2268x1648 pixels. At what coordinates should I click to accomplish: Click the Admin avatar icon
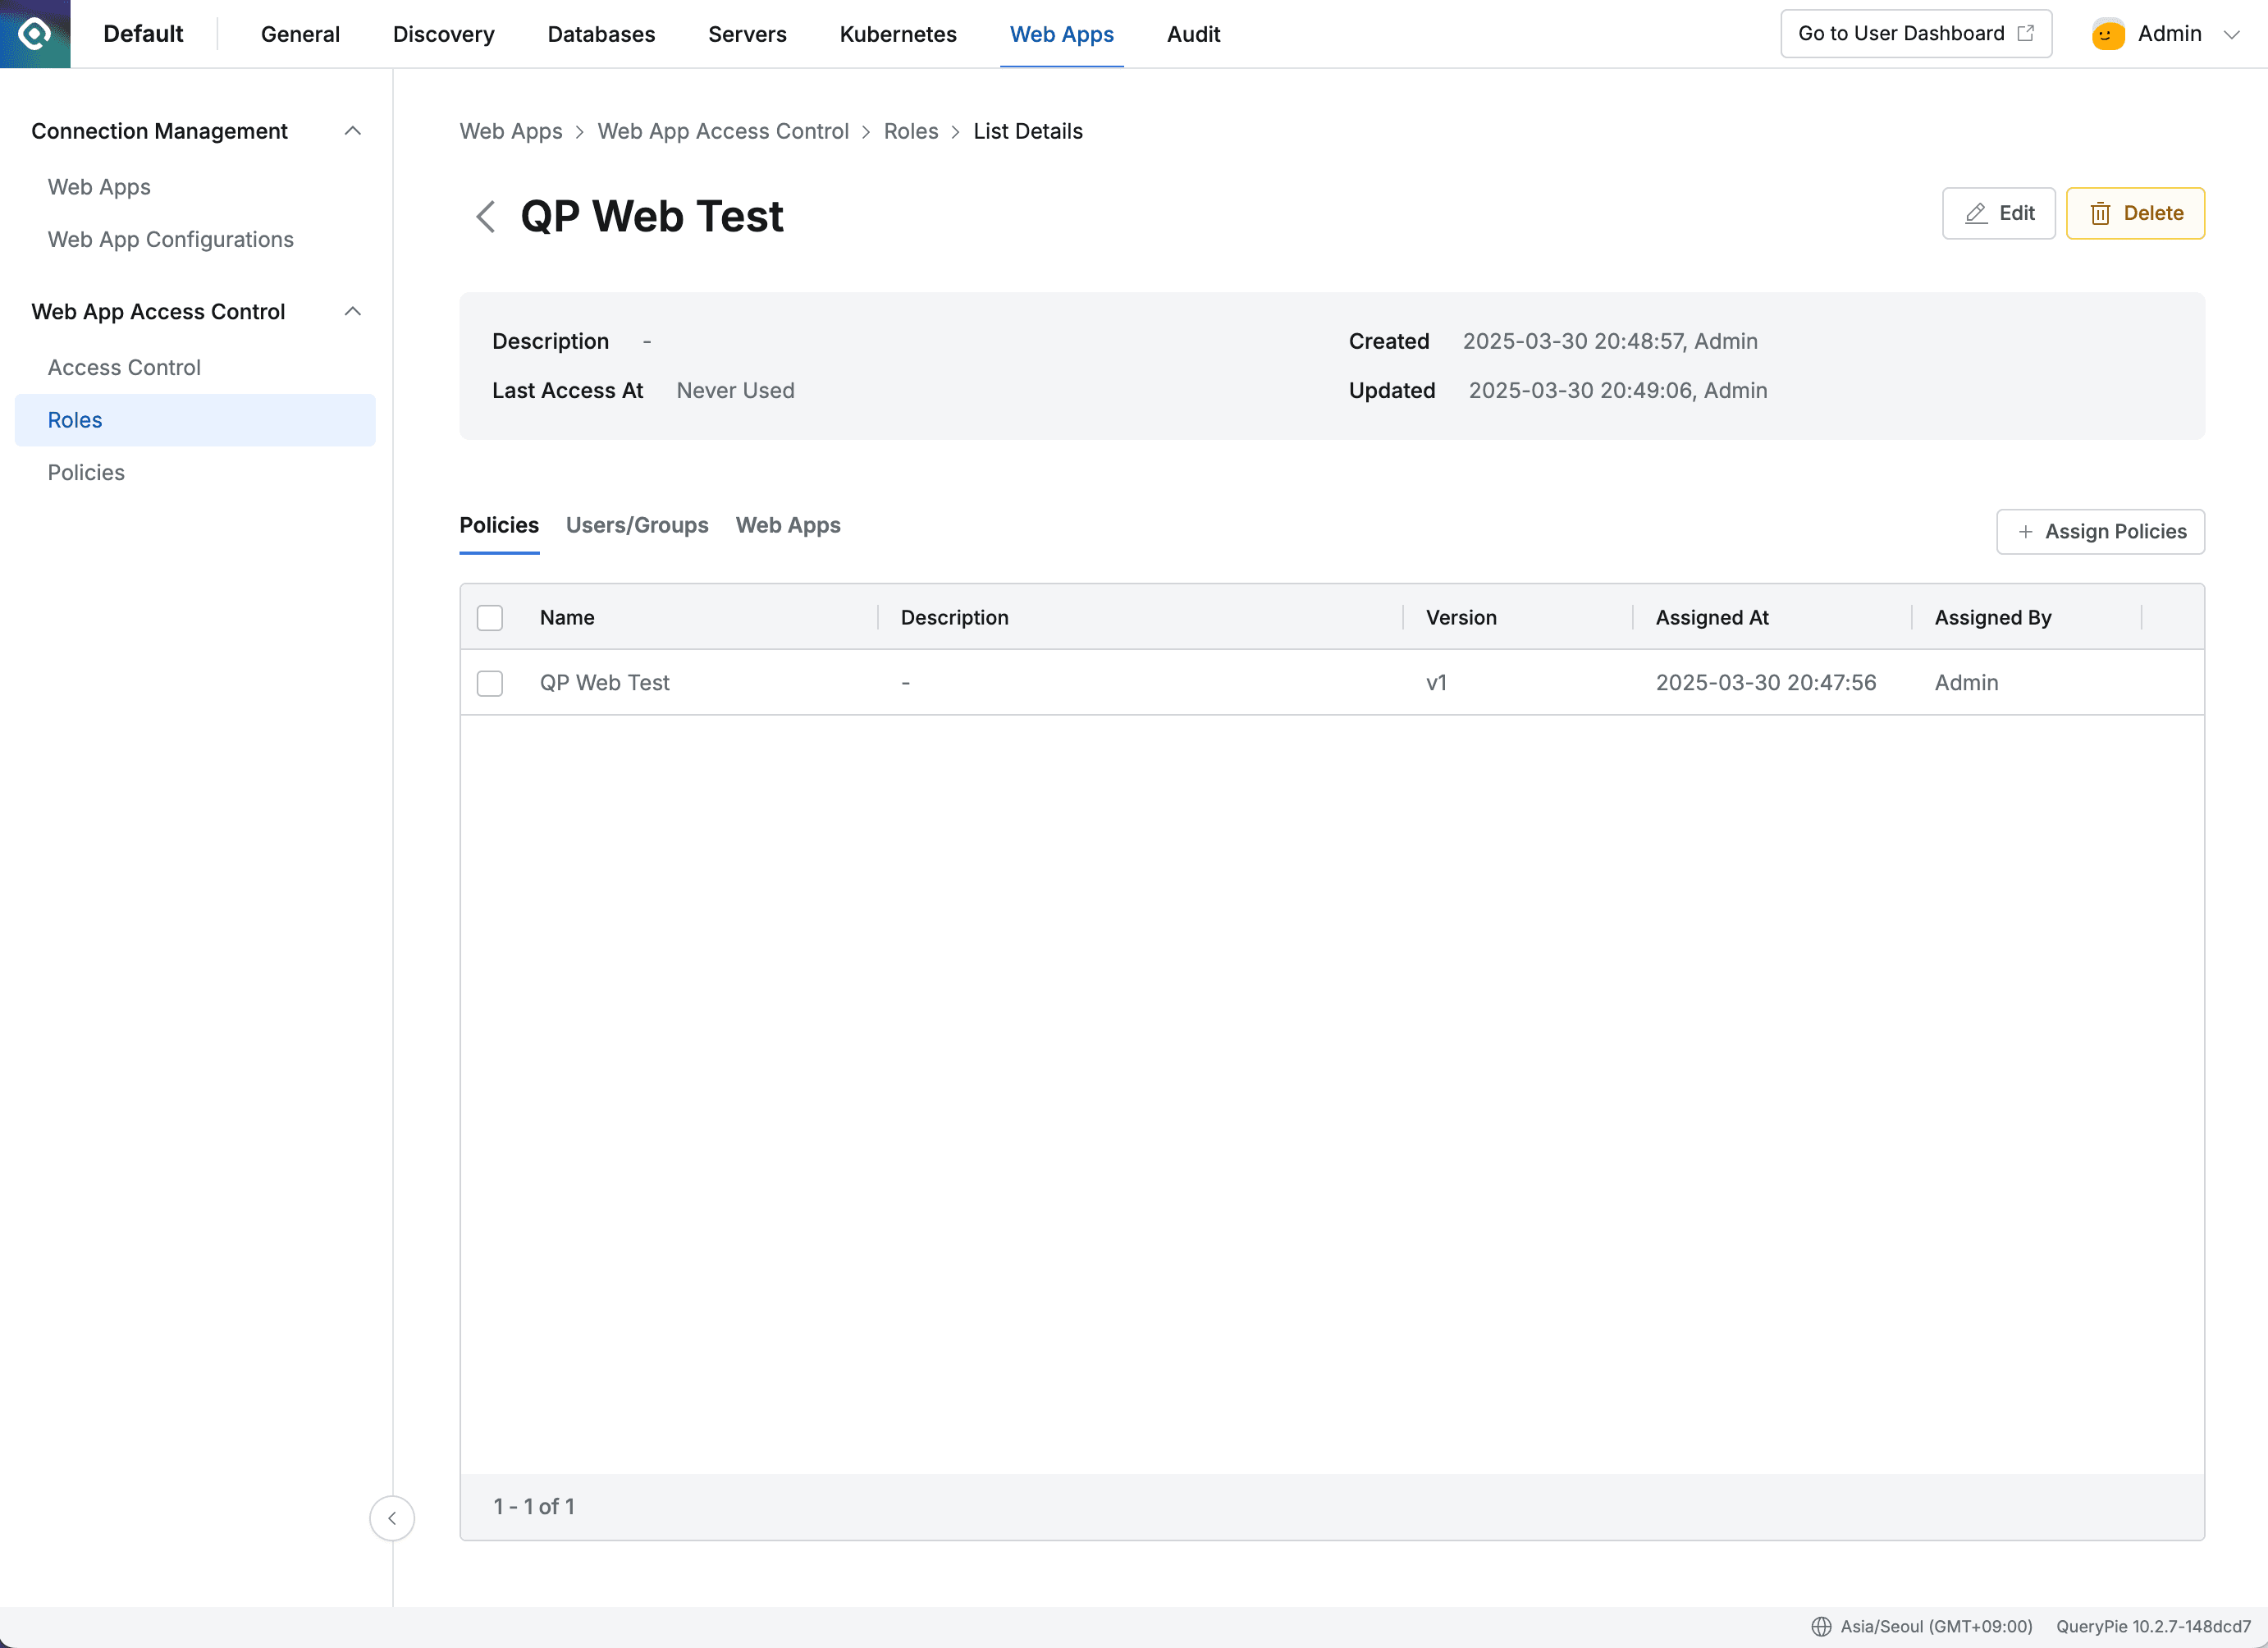click(x=2107, y=33)
